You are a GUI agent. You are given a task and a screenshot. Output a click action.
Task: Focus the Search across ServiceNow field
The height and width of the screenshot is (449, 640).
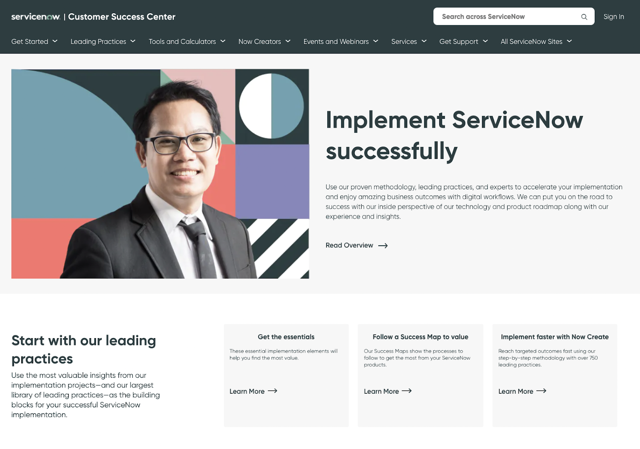(x=514, y=16)
